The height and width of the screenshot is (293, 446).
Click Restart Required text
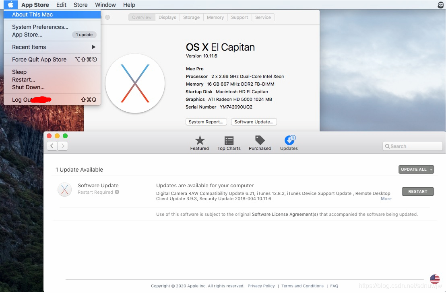click(x=95, y=192)
